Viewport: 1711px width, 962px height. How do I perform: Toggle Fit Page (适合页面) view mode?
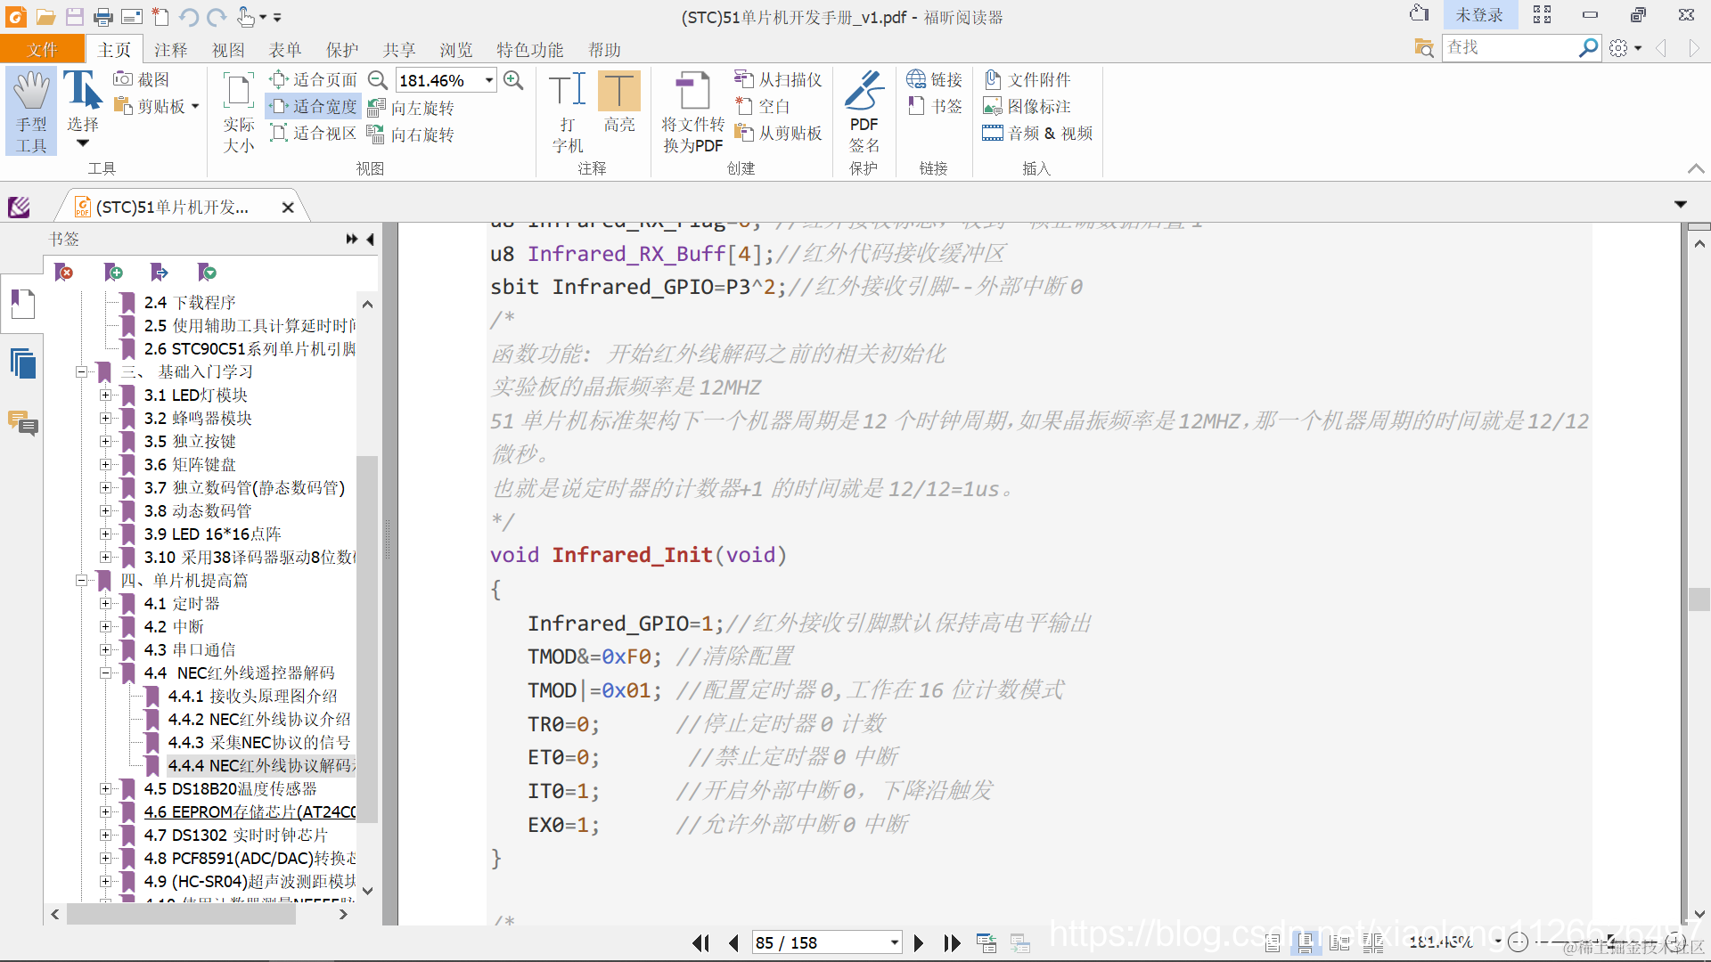(314, 80)
